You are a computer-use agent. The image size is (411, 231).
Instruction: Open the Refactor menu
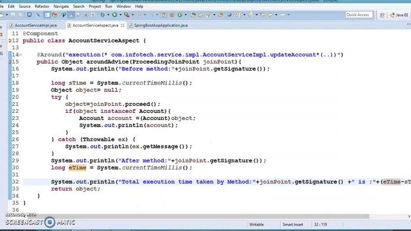(42, 6)
